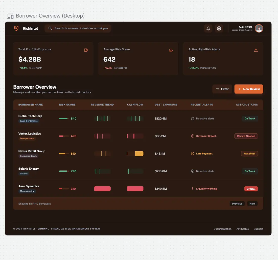
Task: Click the Review Needed badge for Vertex Logistics
Action: tap(246, 136)
